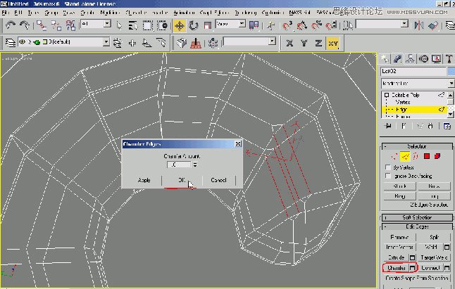Click Apply in Chamfer Edges dialog
This screenshot has width=455, height=289.
coord(144,180)
